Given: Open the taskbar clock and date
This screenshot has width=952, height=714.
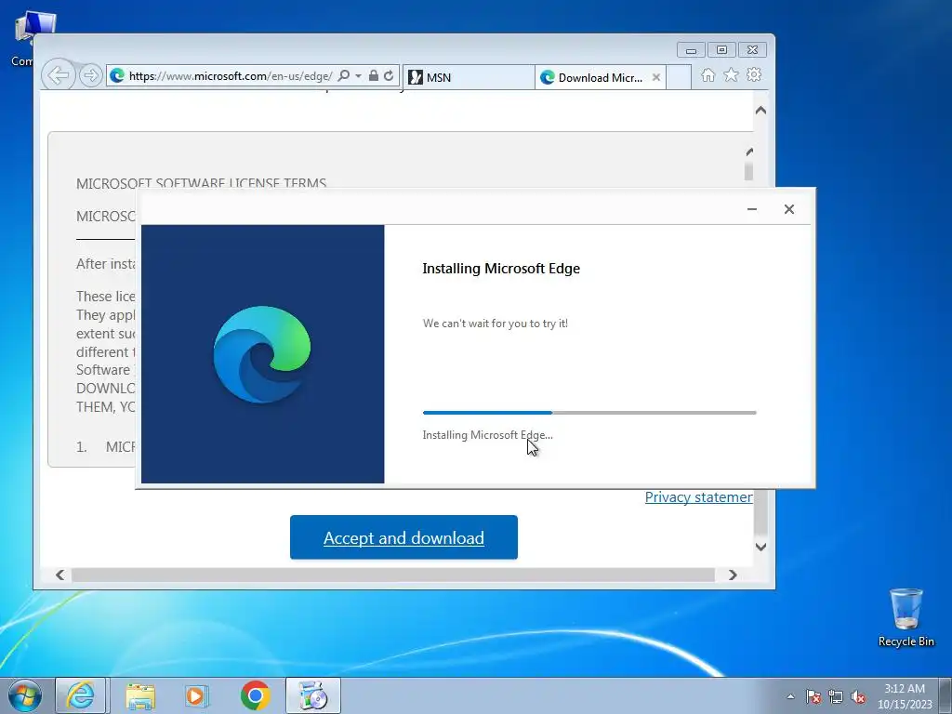Looking at the screenshot, I should tap(905, 696).
